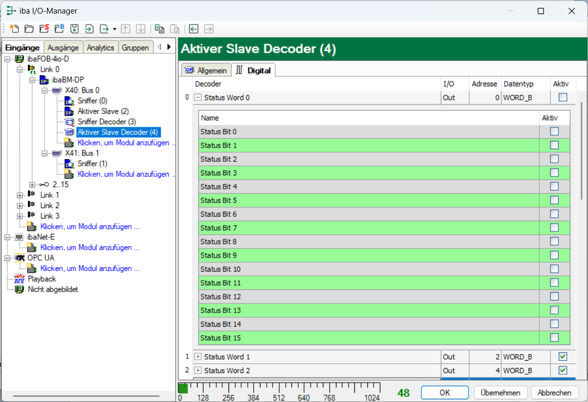The width and height of the screenshot is (588, 402).
Task: Click the Sniffer Decoder (3) module icon
Action: (69, 122)
